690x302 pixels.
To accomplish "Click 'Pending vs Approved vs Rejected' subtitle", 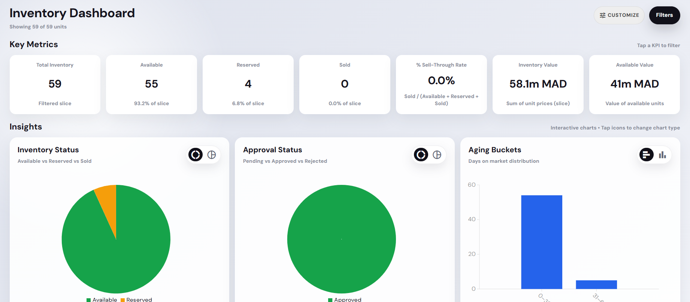I will tap(285, 161).
